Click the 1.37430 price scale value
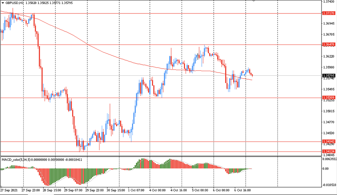The image size is (337, 195). pos(329,1)
